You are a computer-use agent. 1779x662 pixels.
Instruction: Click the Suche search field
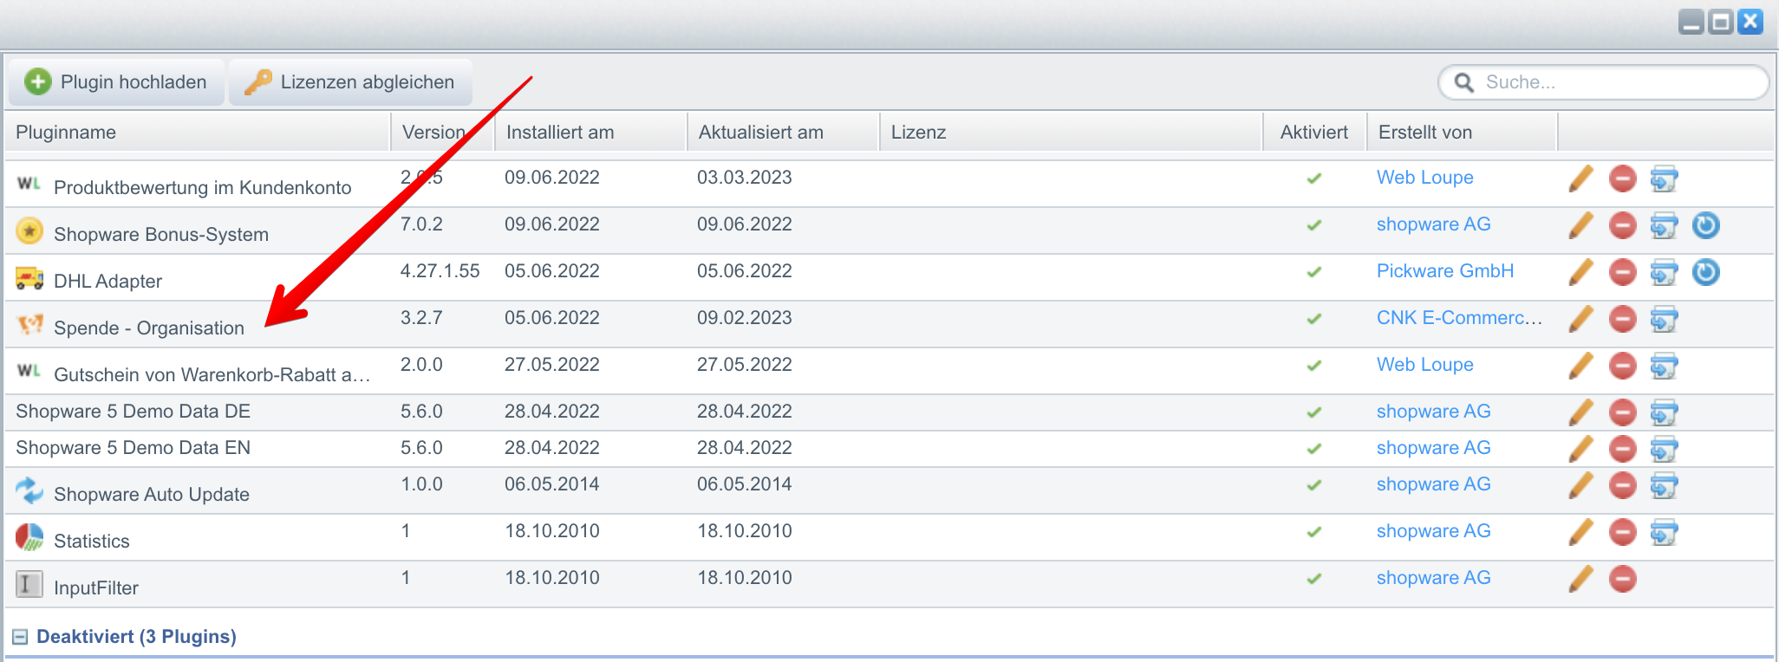pos(1613,82)
